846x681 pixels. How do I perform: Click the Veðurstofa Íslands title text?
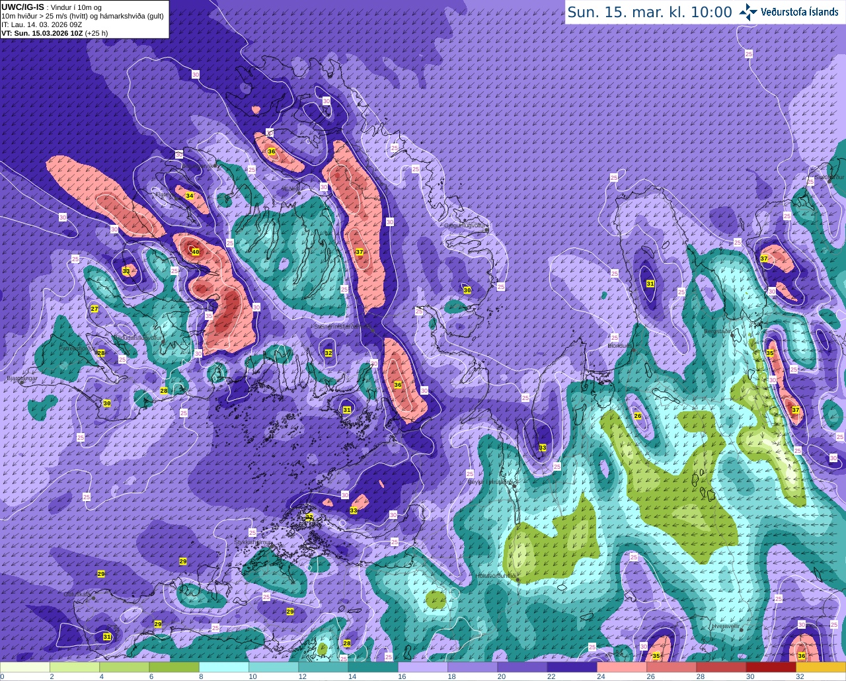pos(801,12)
